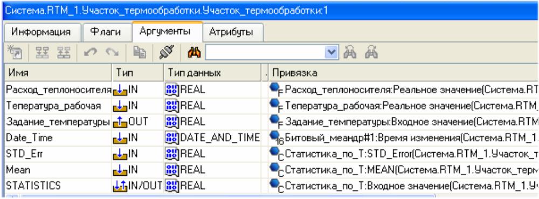Select the STD_Err name cell
Viewport: 539px width, 199px height.
tap(58, 154)
